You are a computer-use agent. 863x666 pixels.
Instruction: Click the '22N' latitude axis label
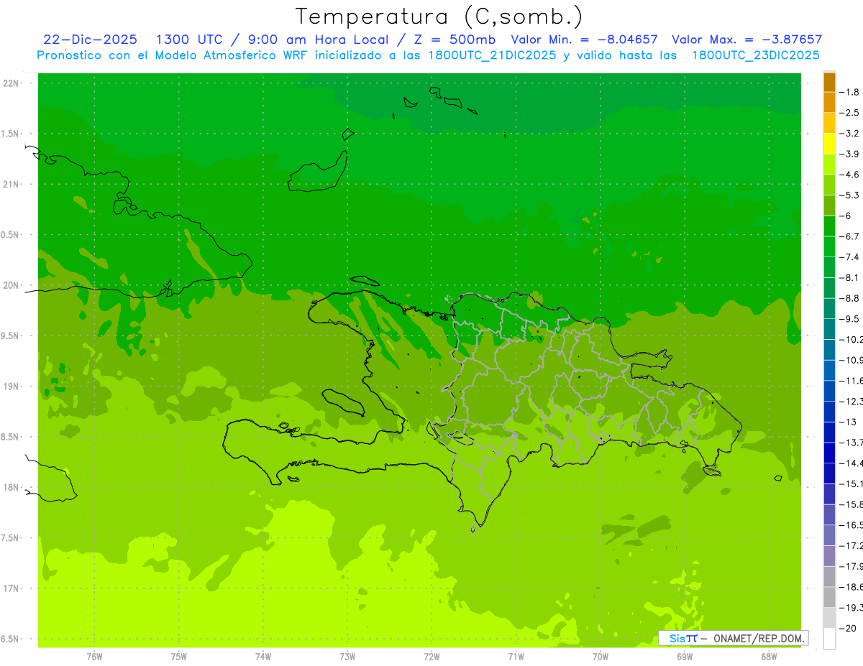[12, 83]
